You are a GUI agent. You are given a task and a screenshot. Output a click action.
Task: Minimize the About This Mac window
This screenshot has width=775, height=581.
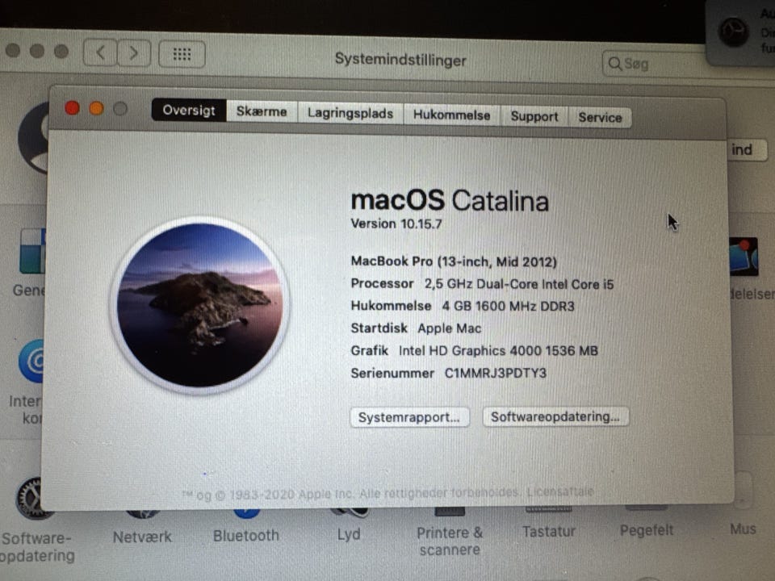pyautogui.click(x=96, y=108)
